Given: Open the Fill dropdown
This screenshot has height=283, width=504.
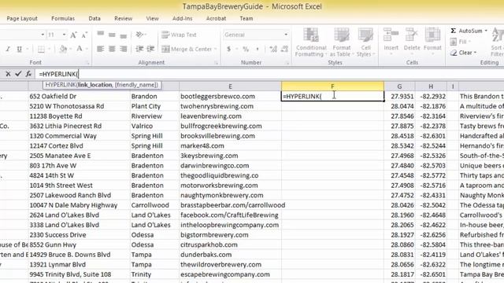Looking at the screenshot, I should tap(460, 42).
